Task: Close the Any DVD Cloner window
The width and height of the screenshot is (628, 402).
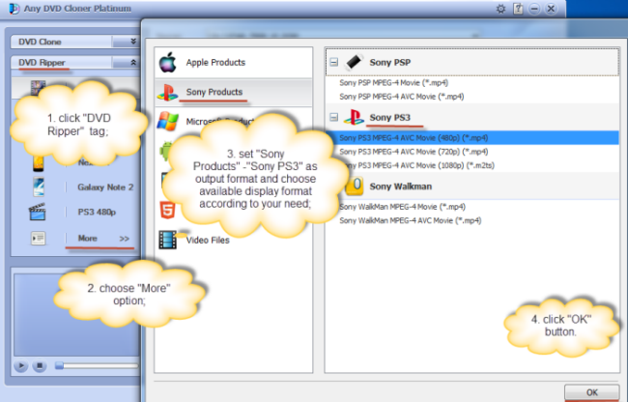Action: pyautogui.click(x=551, y=9)
